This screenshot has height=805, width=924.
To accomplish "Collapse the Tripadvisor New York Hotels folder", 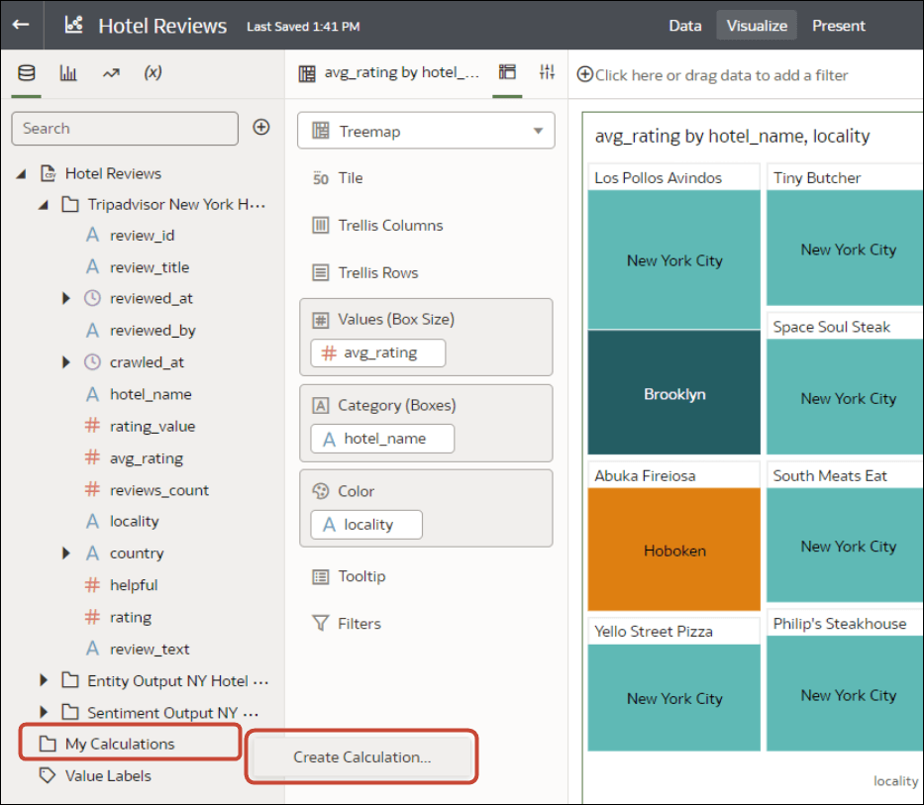I will coord(44,205).
